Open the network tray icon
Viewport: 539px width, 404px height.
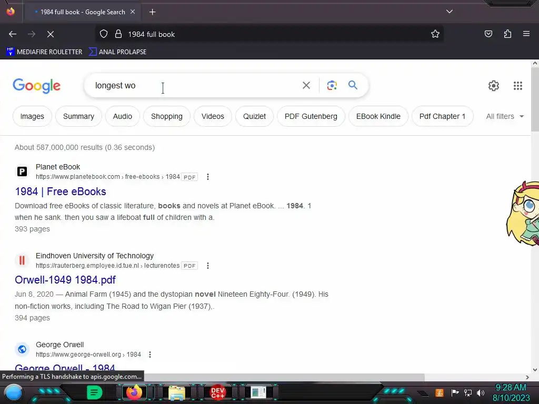(x=468, y=392)
